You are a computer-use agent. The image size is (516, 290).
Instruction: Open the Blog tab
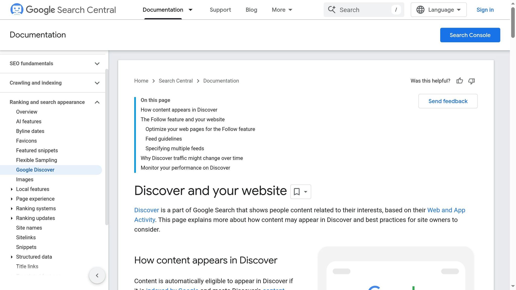tap(251, 10)
